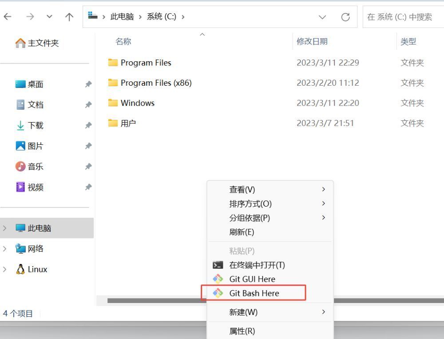The image size is (444, 339).
Task: Unpin 桌面 using its pin icon
Action: [88, 84]
